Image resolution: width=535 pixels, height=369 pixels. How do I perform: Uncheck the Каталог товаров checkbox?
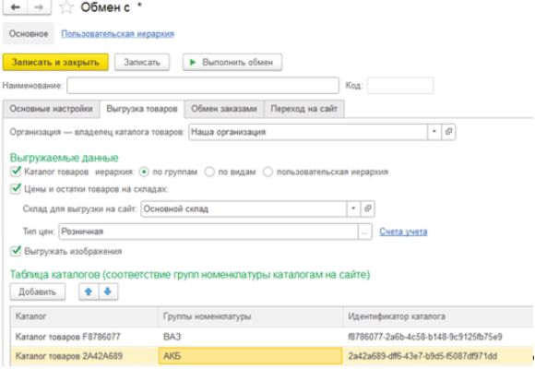16,172
